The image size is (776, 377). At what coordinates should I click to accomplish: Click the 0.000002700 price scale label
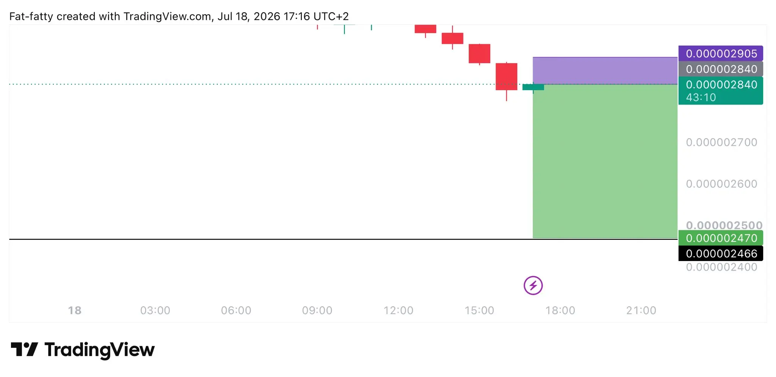click(x=721, y=142)
